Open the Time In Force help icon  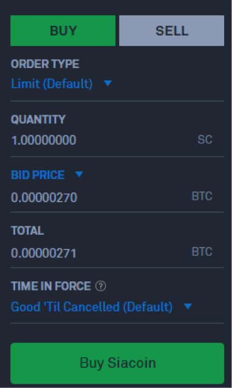[101, 286]
